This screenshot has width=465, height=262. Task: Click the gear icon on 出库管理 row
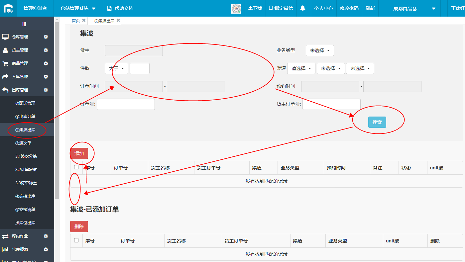coord(46,90)
